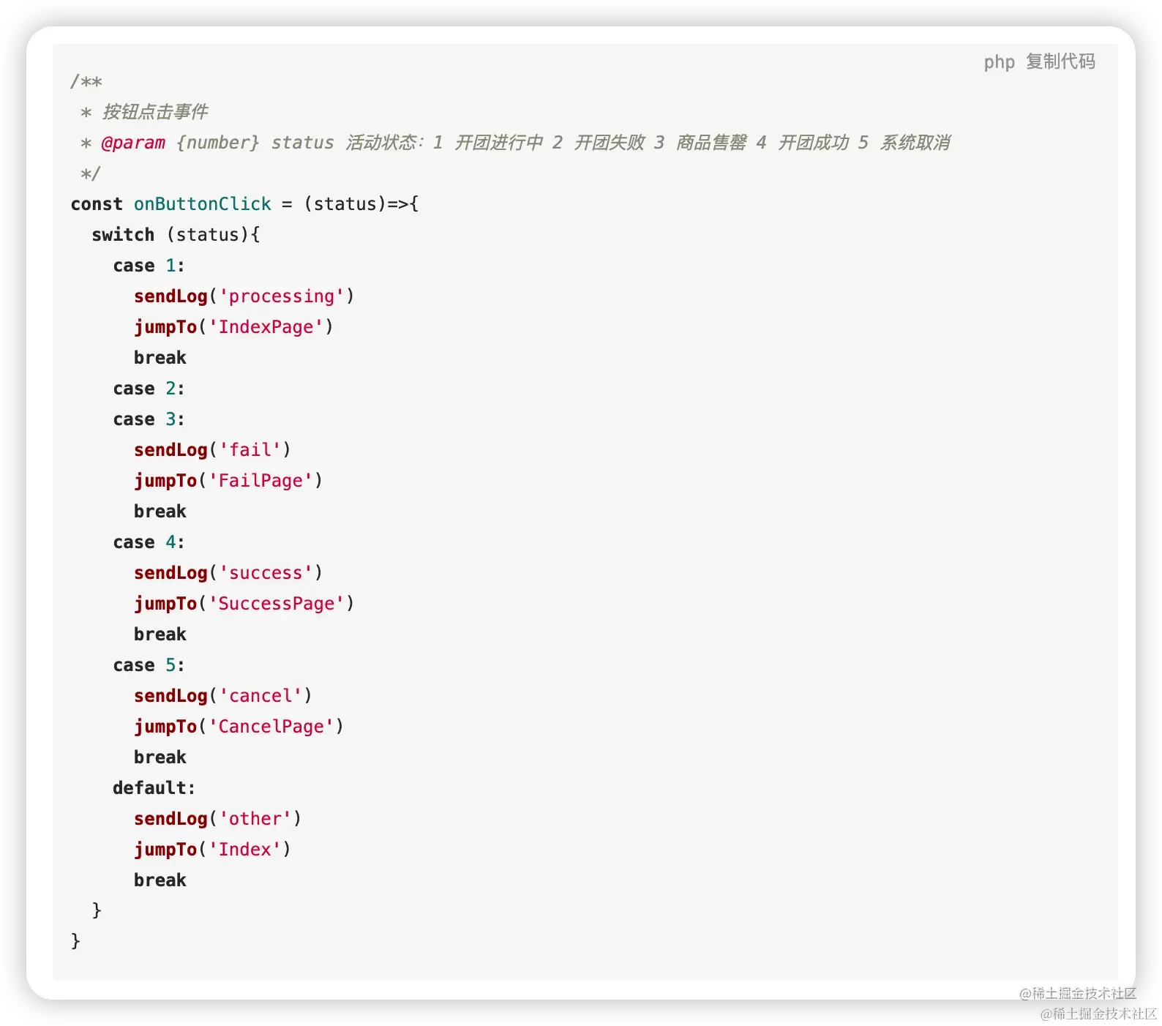Click sendLog('cancel') call
Image resolution: width=1162 pixels, height=1026 pixels.
(223, 696)
